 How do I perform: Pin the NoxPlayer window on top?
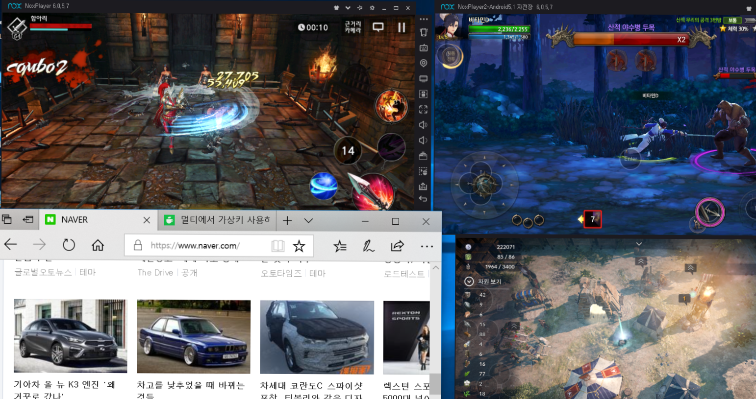pyautogui.click(x=359, y=8)
